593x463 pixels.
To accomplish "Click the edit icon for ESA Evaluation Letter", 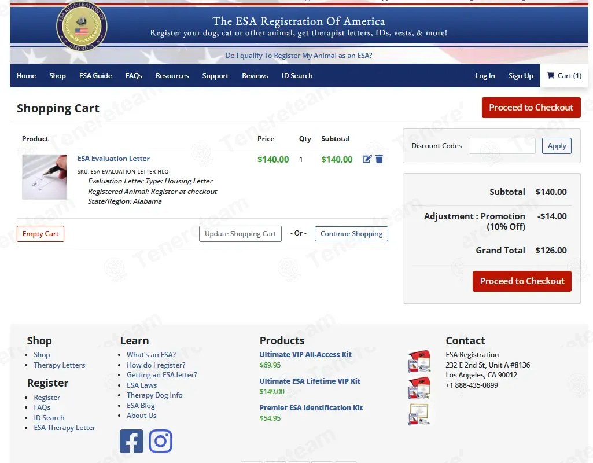I will click(367, 159).
